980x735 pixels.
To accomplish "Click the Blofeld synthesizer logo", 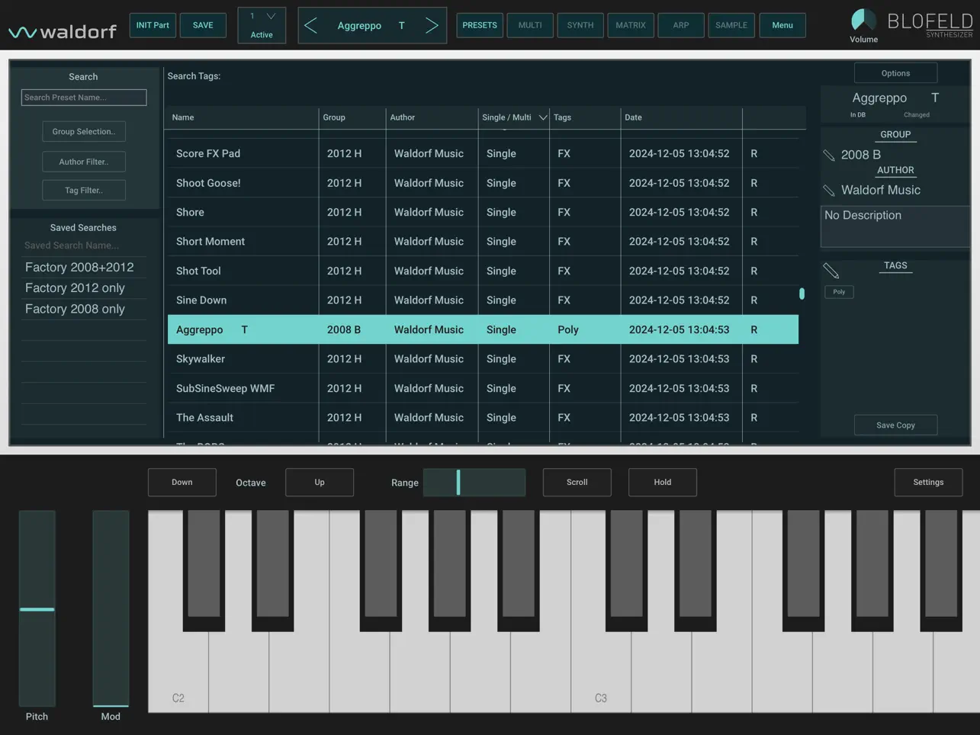I will 930,23.
